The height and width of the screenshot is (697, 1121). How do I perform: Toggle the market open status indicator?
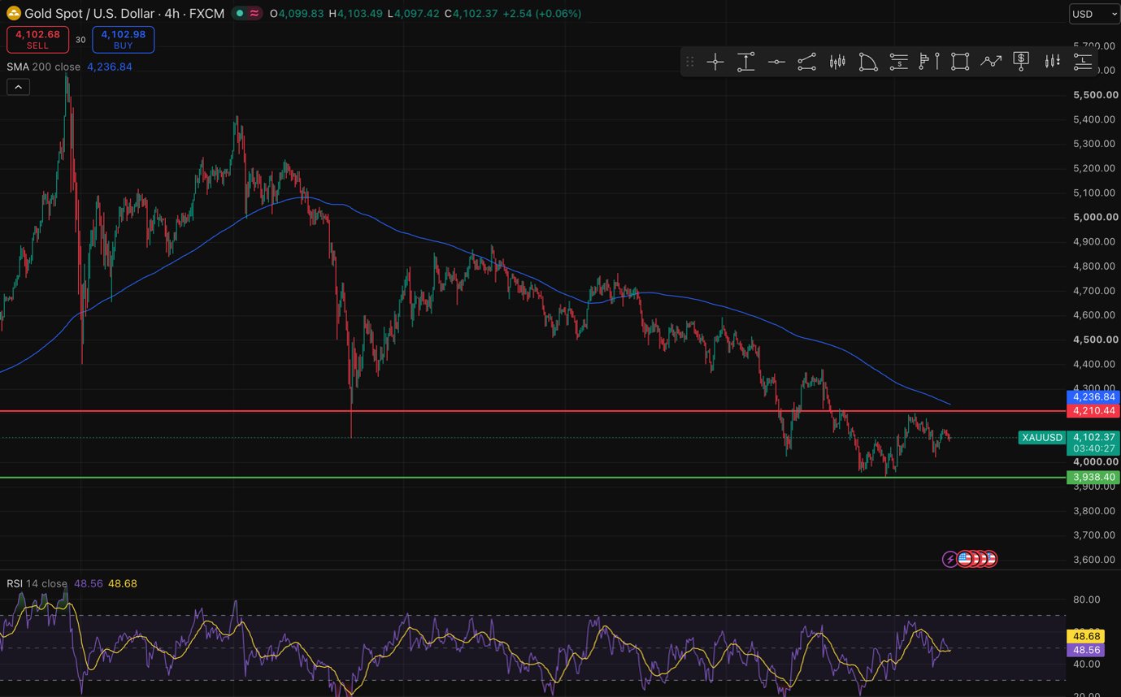(x=240, y=13)
